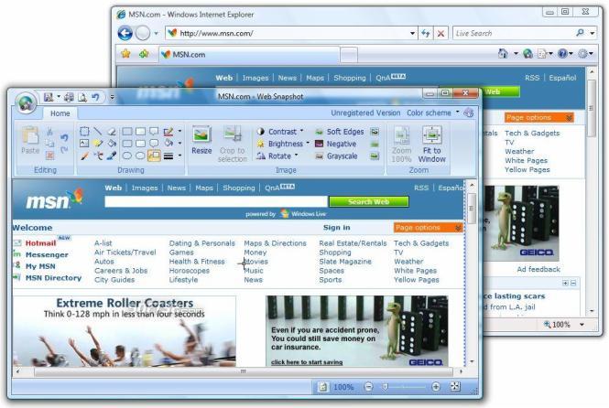Click the Undo arrow in Editing group
This screenshot has width=609, height=408.
click(64, 137)
